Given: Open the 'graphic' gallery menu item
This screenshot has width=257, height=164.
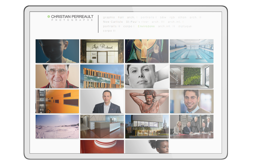Looking at the screenshot, I should 109,17.
